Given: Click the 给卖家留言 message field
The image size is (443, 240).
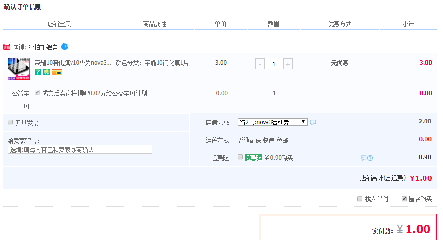Looking at the screenshot, I should pos(80,149).
